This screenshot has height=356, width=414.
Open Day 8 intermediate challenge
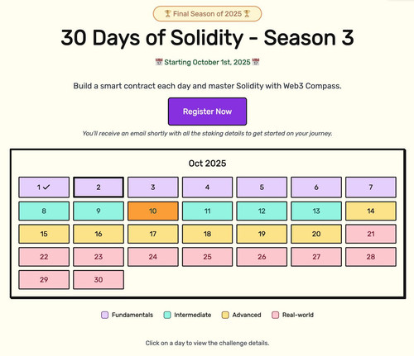44,211
